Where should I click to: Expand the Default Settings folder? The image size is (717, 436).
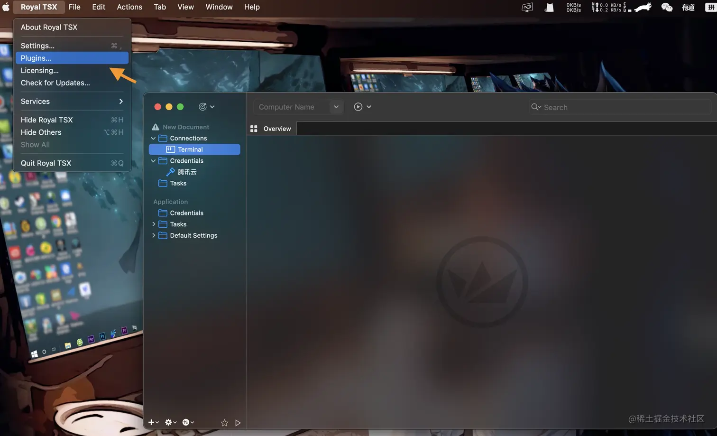pyautogui.click(x=153, y=235)
